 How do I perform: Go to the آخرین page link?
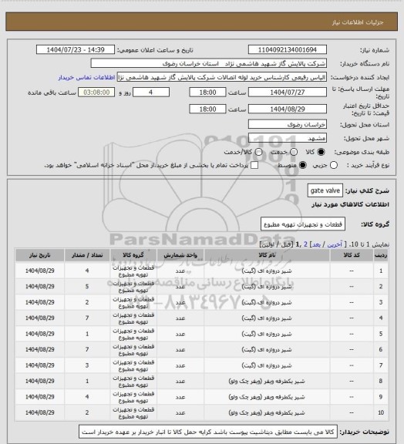coord(335,244)
